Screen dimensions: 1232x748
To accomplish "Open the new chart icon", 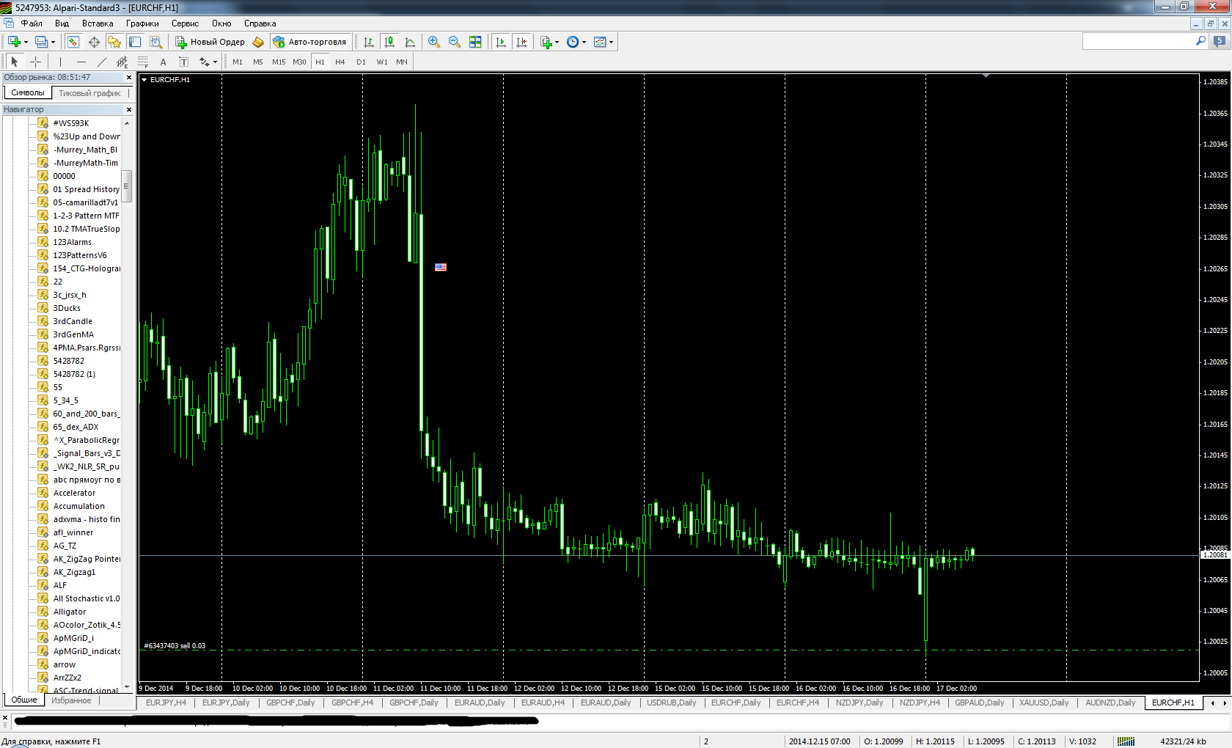I will (x=14, y=42).
